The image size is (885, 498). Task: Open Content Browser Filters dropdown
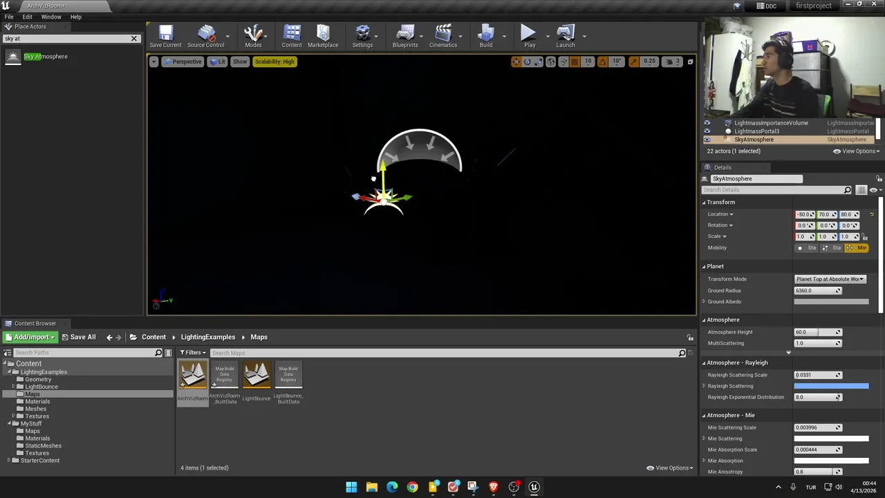[x=193, y=353]
